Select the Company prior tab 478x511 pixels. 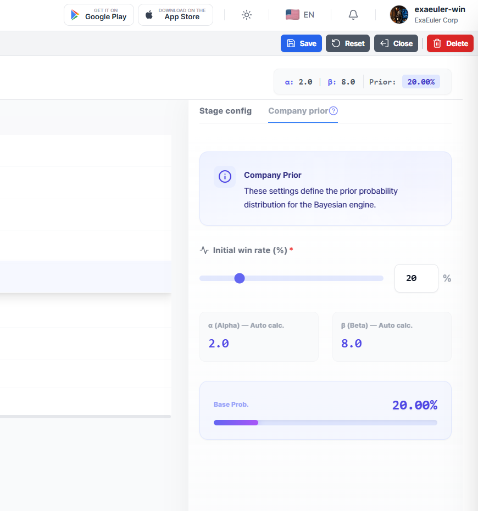pyautogui.click(x=298, y=111)
